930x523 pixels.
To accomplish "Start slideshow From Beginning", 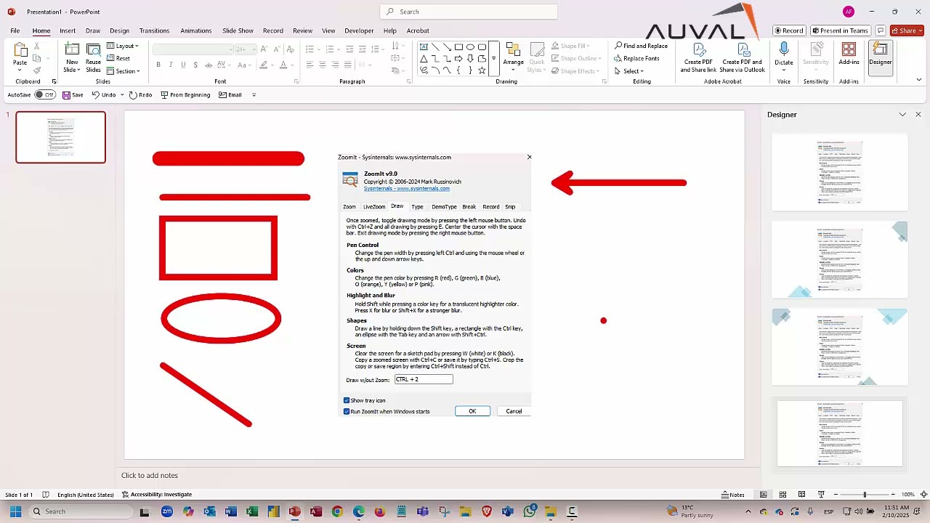I will click(x=185, y=95).
